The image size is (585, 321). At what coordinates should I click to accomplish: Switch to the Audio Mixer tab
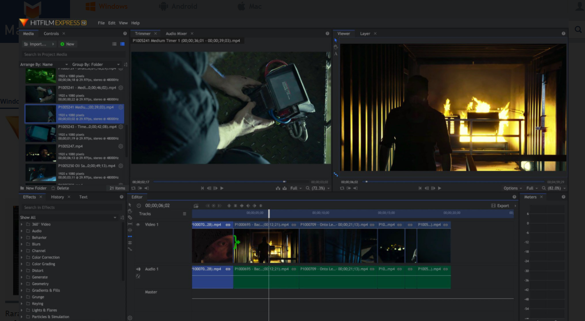(176, 34)
